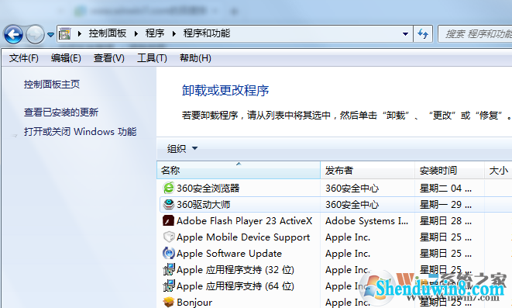The image size is (512, 308).
Task: Select the Apple Software Update icon
Action: click(x=169, y=253)
